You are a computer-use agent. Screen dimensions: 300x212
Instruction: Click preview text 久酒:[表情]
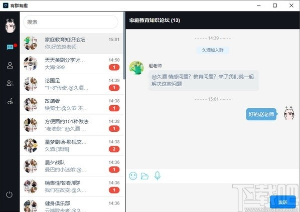pyautogui.click(x=57, y=149)
